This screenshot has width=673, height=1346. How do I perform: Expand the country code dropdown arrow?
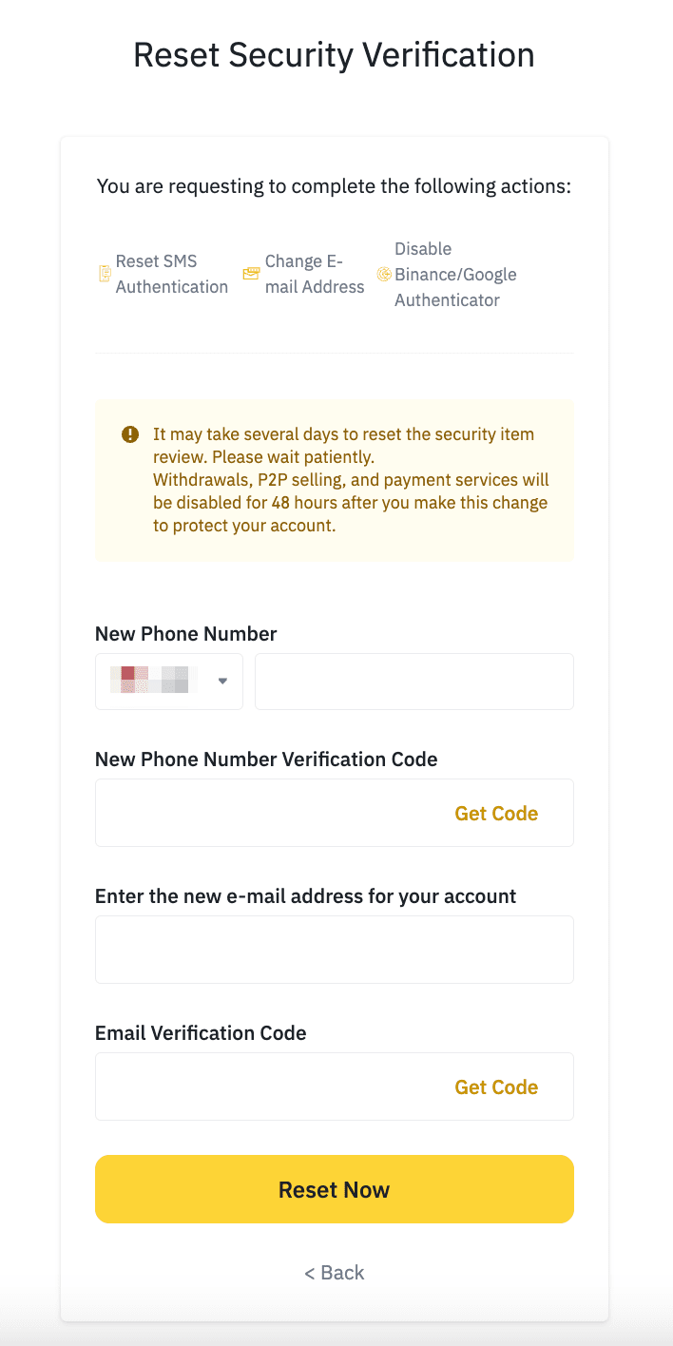[x=222, y=681]
